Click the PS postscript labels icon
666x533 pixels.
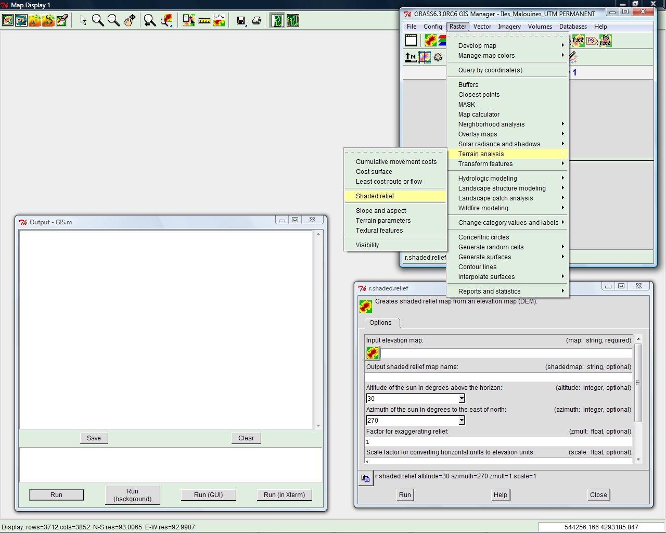tap(591, 40)
